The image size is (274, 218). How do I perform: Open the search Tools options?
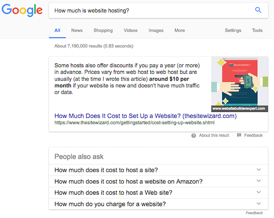tap(257, 30)
